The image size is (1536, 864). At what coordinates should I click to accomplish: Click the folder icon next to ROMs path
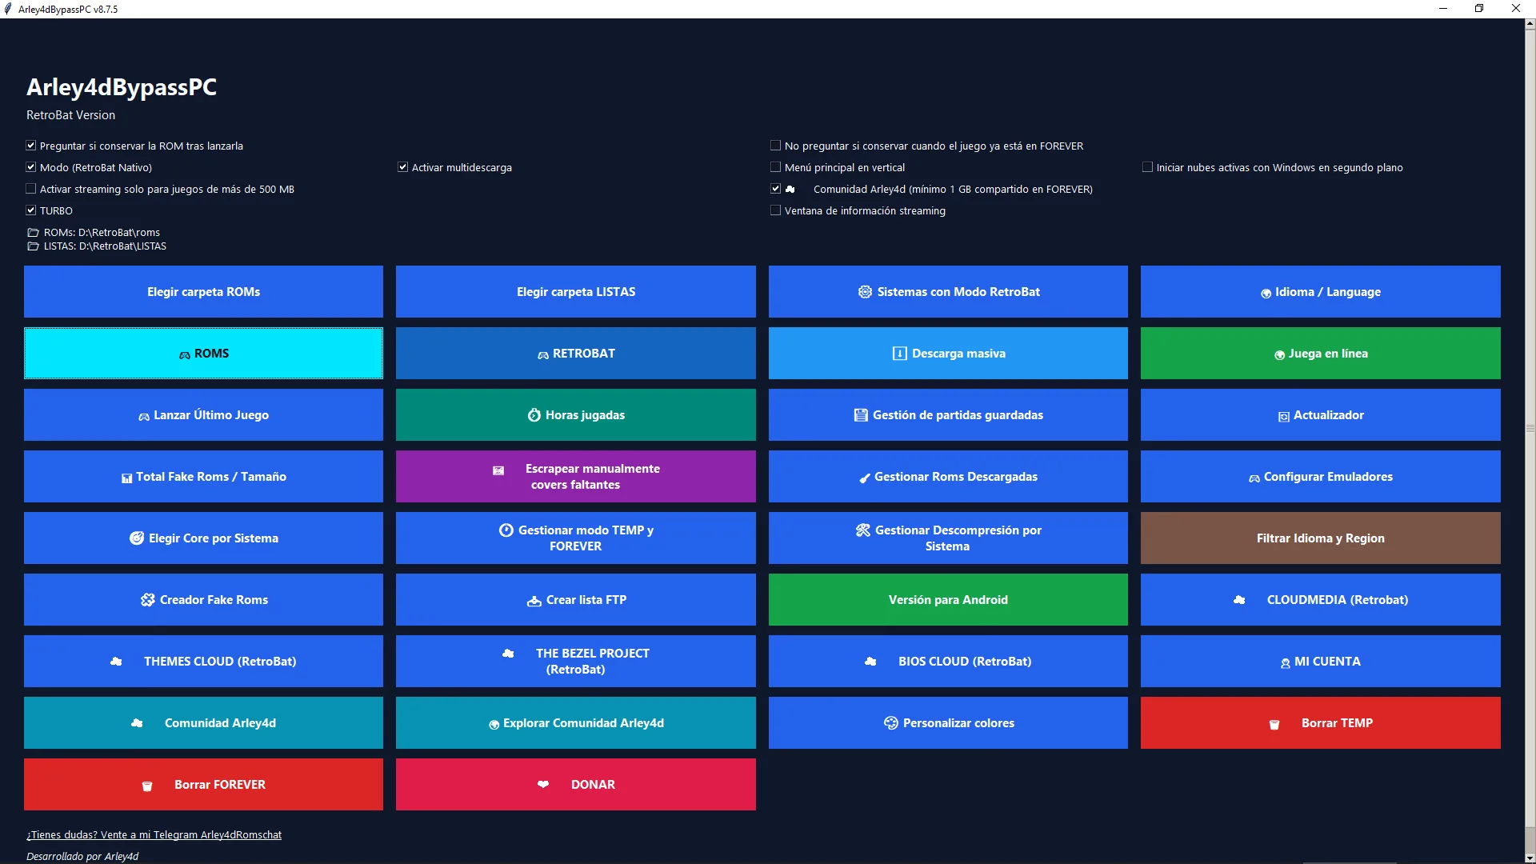[34, 233]
